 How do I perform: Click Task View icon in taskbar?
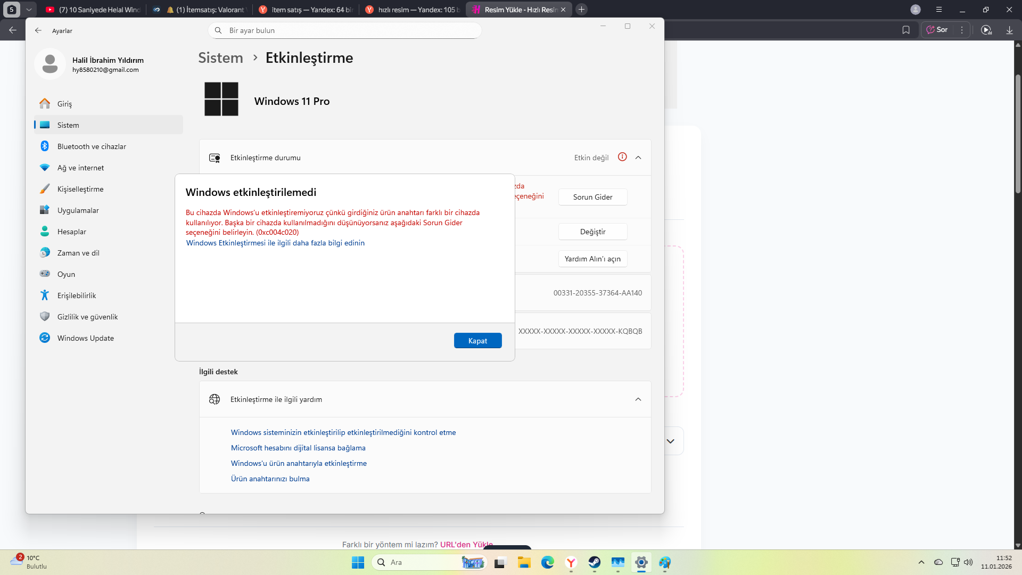(x=500, y=562)
